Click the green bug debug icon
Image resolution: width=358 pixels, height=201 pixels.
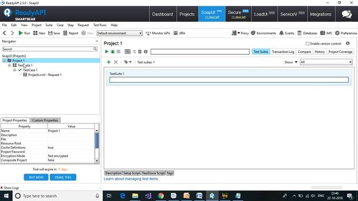tap(112, 52)
